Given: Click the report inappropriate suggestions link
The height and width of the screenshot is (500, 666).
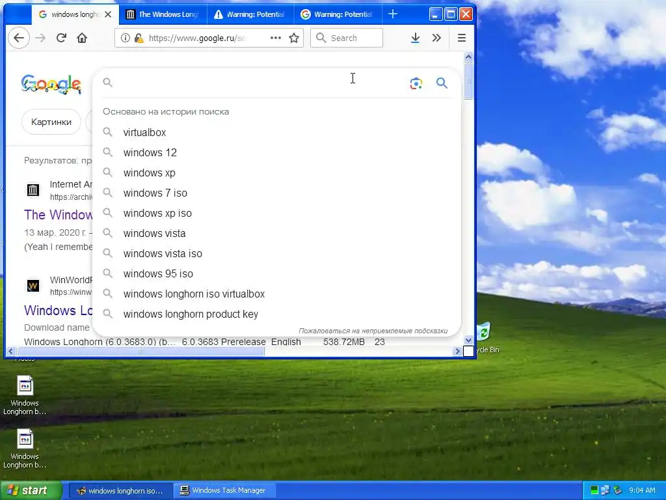Looking at the screenshot, I should (373, 331).
